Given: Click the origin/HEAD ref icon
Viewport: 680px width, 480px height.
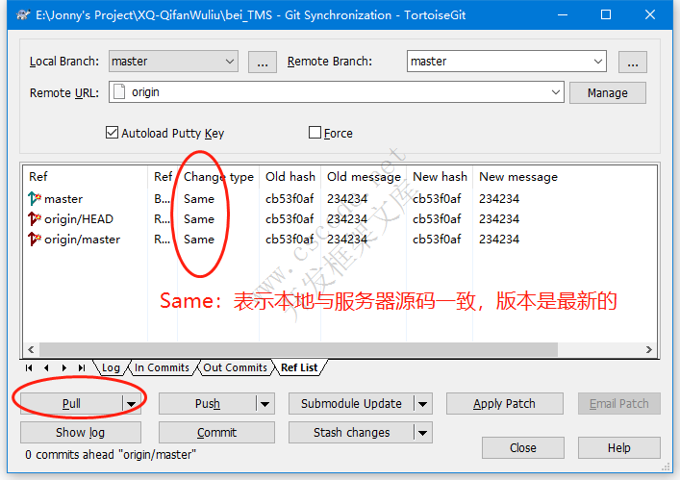Looking at the screenshot, I should pyautogui.click(x=35, y=219).
